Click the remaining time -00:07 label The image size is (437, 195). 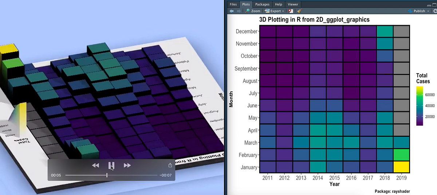[166, 175]
